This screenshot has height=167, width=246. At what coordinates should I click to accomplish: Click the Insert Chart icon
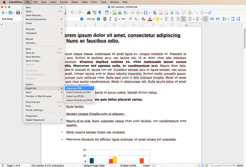coord(120,13)
